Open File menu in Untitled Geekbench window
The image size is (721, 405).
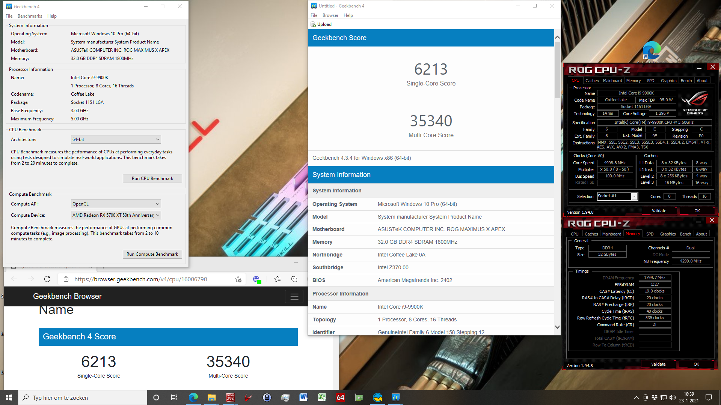click(314, 15)
